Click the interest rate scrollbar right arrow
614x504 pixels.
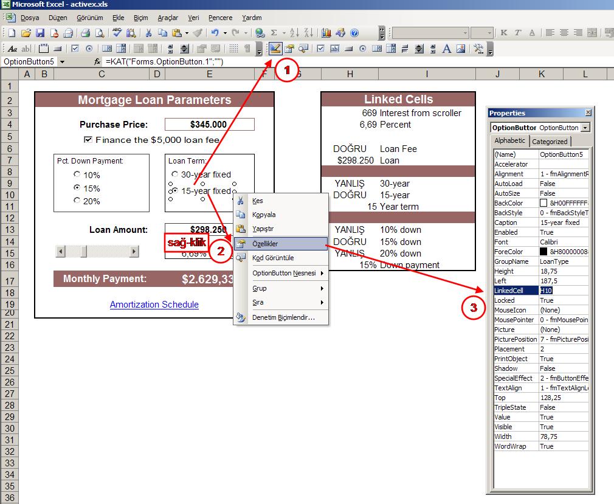pyautogui.click(x=134, y=251)
